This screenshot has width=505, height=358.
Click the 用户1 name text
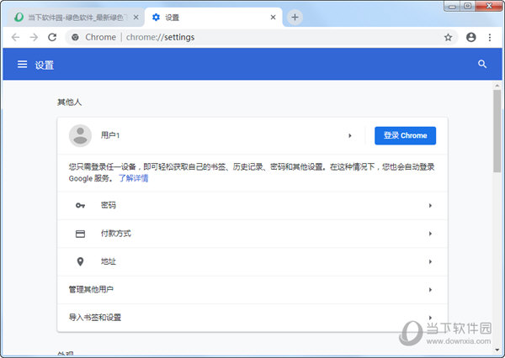tap(110, 135)
